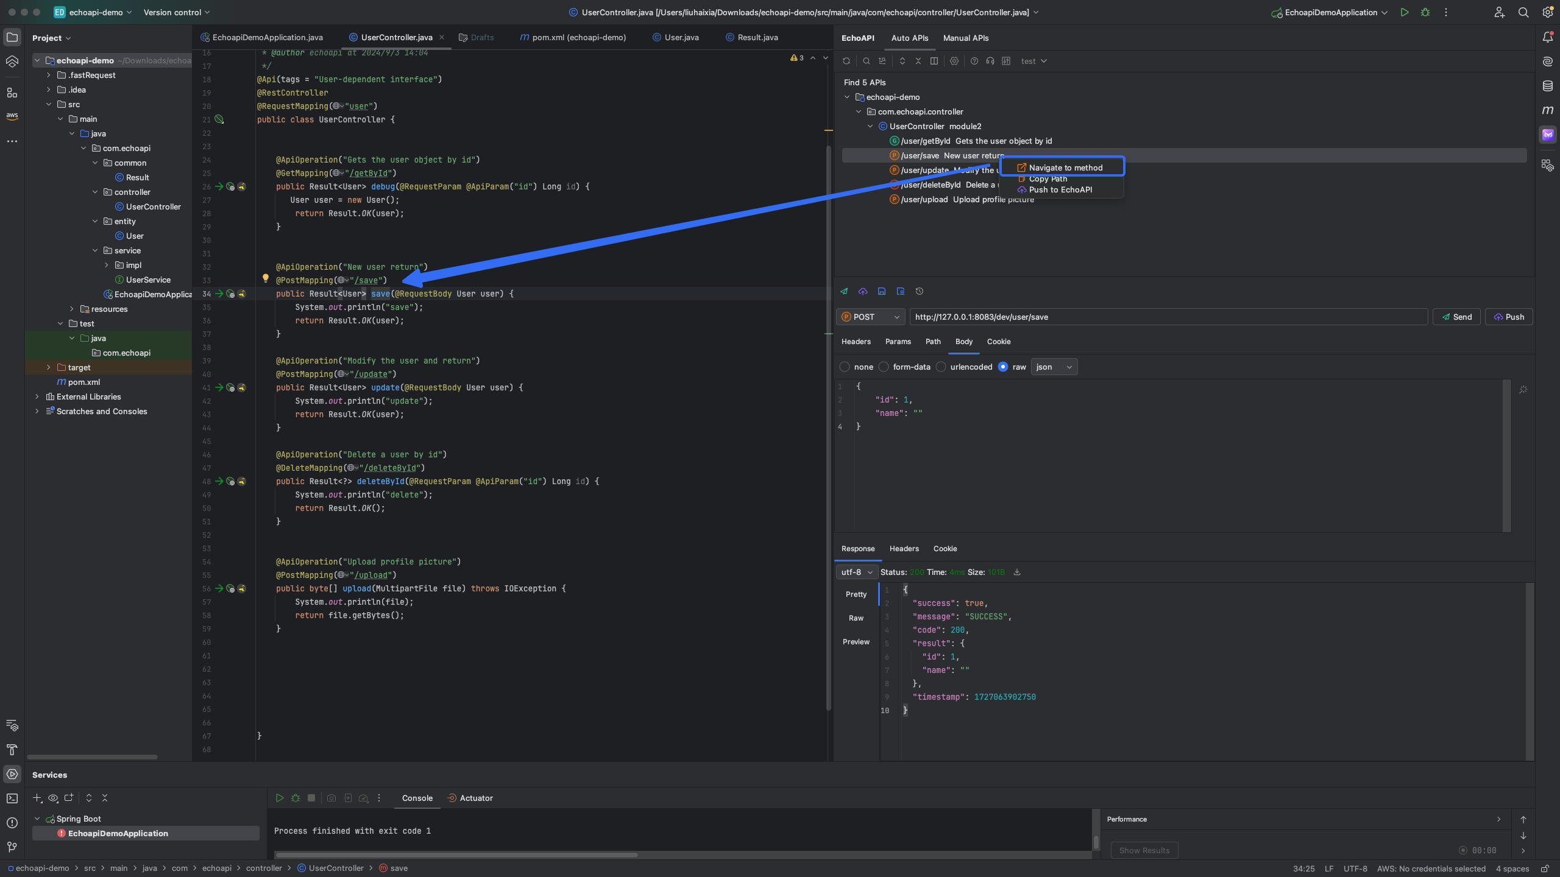Viewport: 1560px width, 877px height.
Task: Select 'Navigate to method' context menu item
Action: point(1062,167)
